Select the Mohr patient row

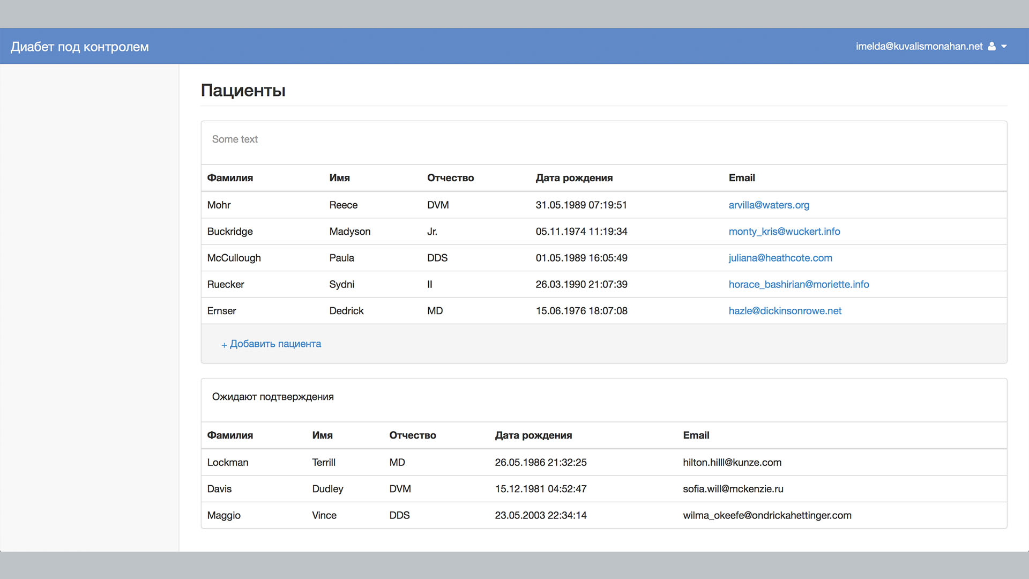click(x=219, y=205)
